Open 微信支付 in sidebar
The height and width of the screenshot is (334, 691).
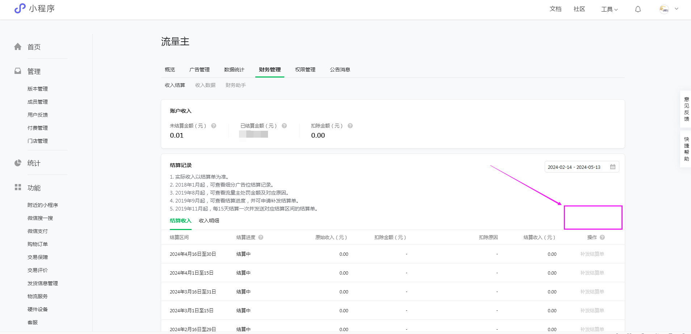pyautogui.click(x=38, y=231)
